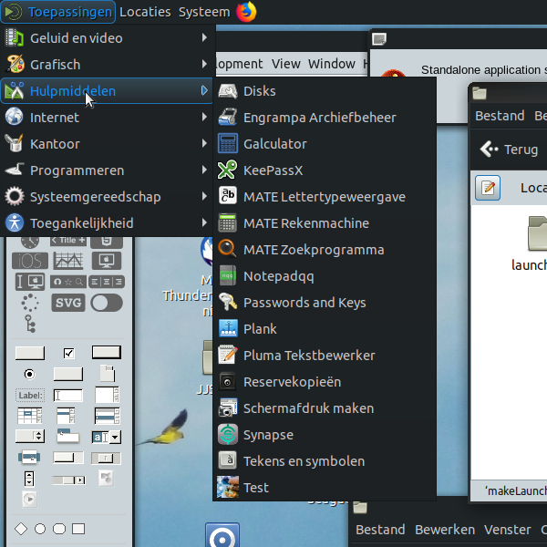Click the edit location pencil icon
Screen dimensions: 547x547
tap(488, 188)
